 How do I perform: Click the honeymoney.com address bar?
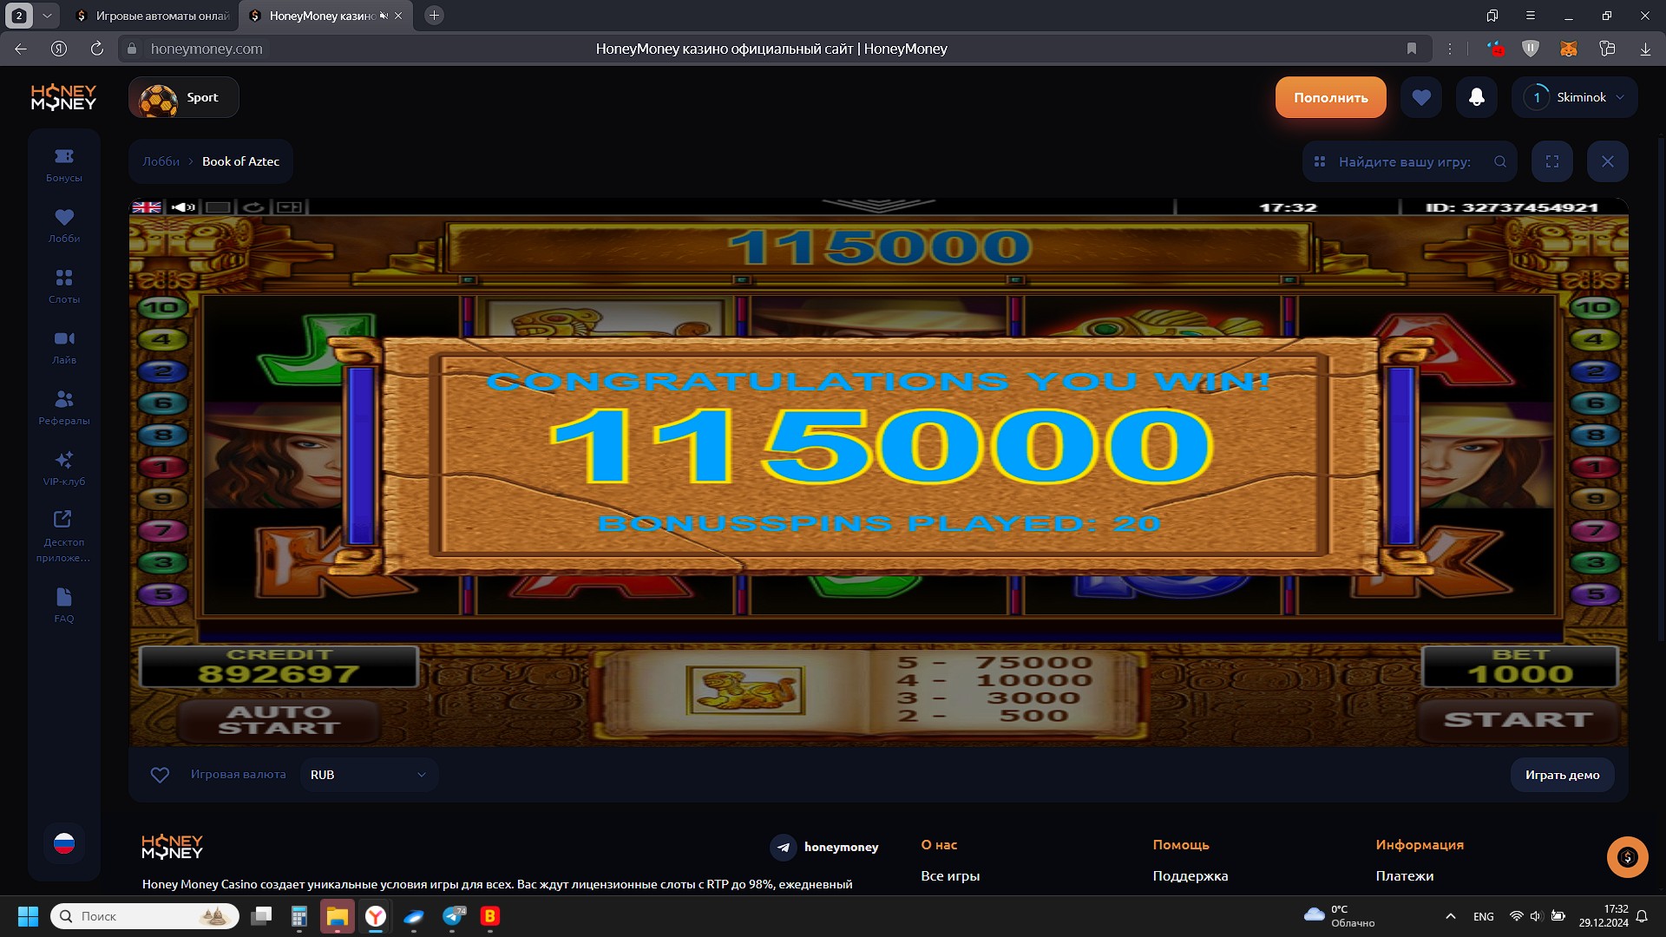click(207, 49)
